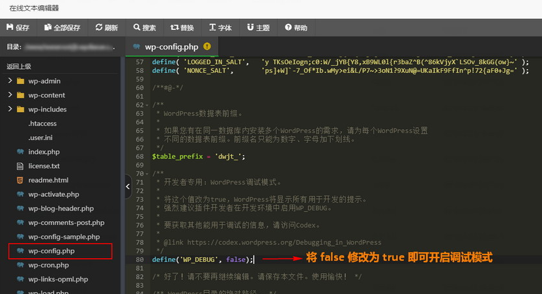Click 'LOGGED_IN_SALT' on line 57
Viewport: 542px width, 294px height.
[x=214, y=62]
